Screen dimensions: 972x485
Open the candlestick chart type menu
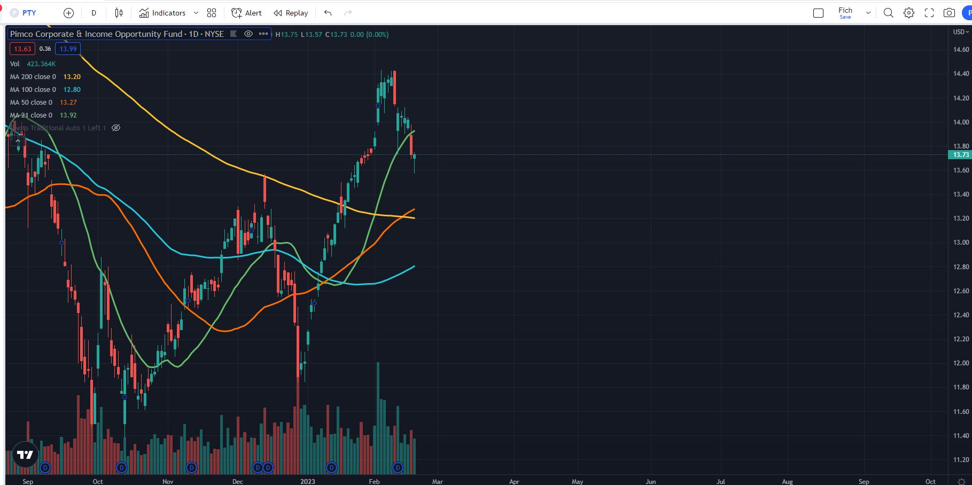119,13
